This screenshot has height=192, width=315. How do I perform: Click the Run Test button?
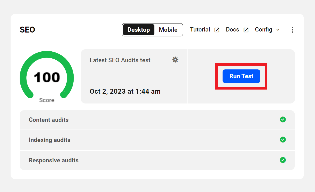(x=241, y=76)
